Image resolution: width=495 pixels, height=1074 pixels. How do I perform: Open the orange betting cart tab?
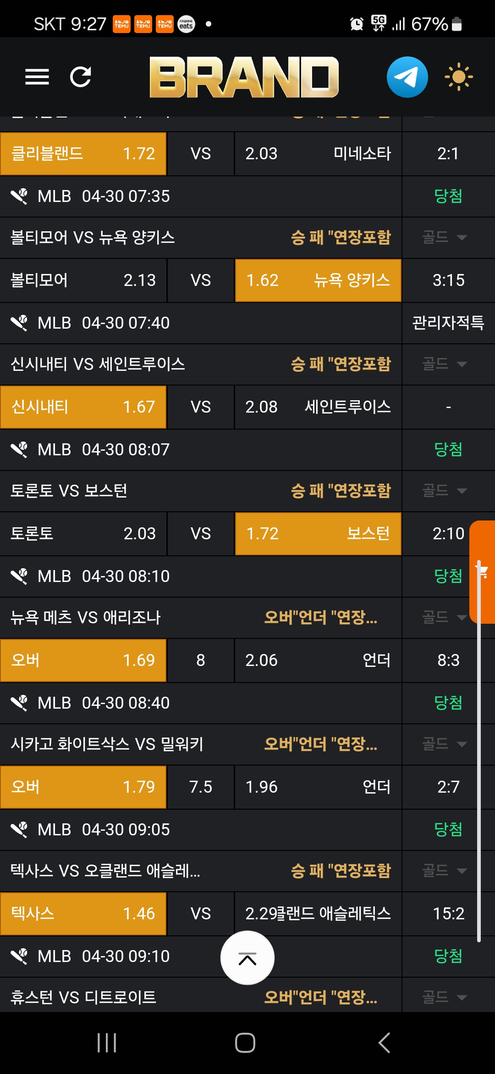pyautogui.click(x=483, y=572)
